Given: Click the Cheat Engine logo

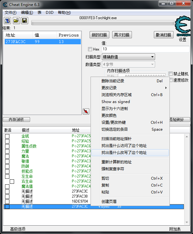Looking at the screenshot, I should [183, 26].
